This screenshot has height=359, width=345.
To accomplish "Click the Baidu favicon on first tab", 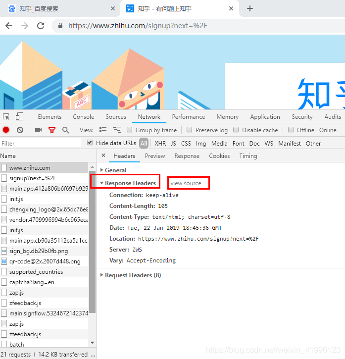I will [12, 9].
